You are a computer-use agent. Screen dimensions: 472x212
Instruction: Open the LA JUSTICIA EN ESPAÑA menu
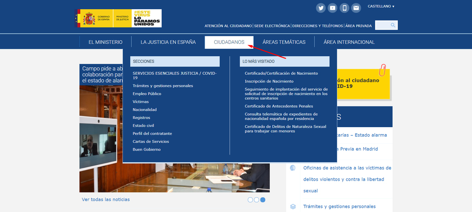pos(168,42)
